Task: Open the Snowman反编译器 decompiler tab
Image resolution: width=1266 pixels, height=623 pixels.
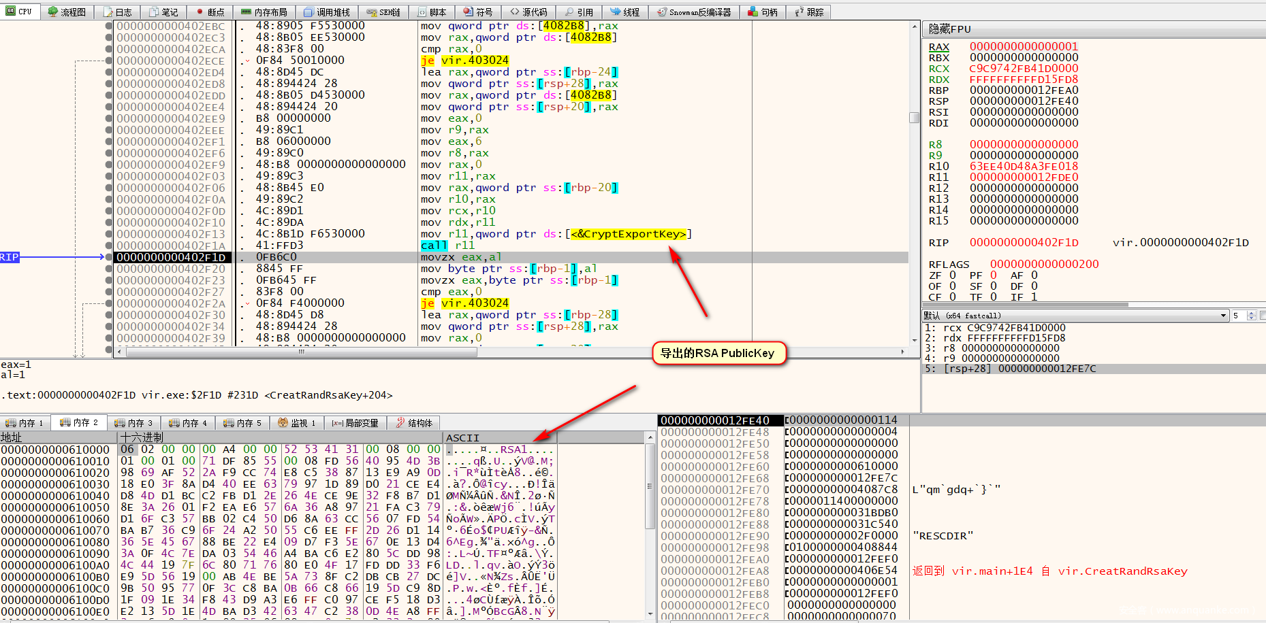Action: tap(694, 12)
